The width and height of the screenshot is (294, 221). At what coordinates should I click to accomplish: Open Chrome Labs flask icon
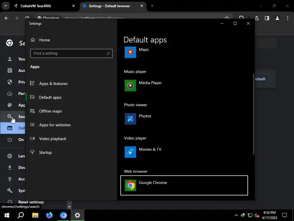coord(257,18)
